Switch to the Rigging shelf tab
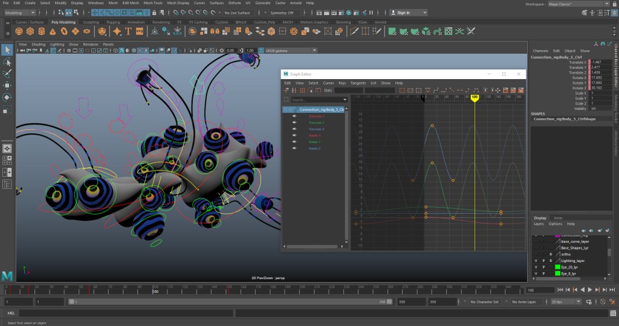Image resolution: width=619 pixels, height=326 pixels. click(113, 22)
